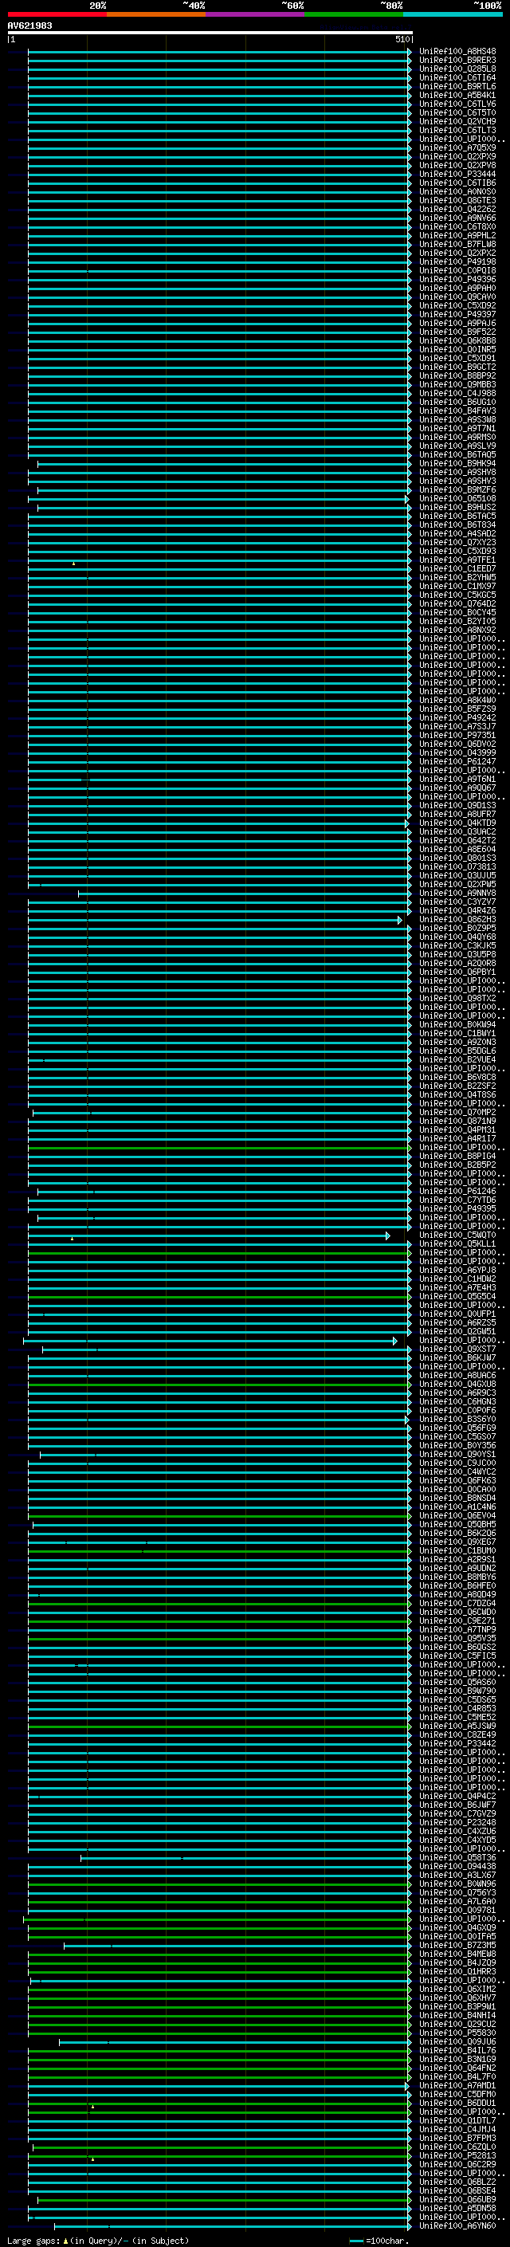The width and height of the screenshot is (510, 2247).
Task: Select label UniRef100_B9F522
Action: click(x=457, y=332)
